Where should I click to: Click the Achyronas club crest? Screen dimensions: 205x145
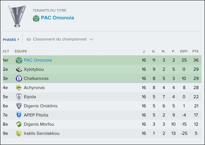click(x=19, y=88)
